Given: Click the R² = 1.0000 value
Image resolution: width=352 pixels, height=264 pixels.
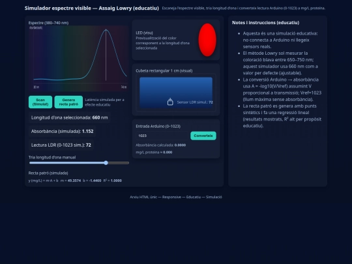Looking at the screenshot, I should (113, 181).
